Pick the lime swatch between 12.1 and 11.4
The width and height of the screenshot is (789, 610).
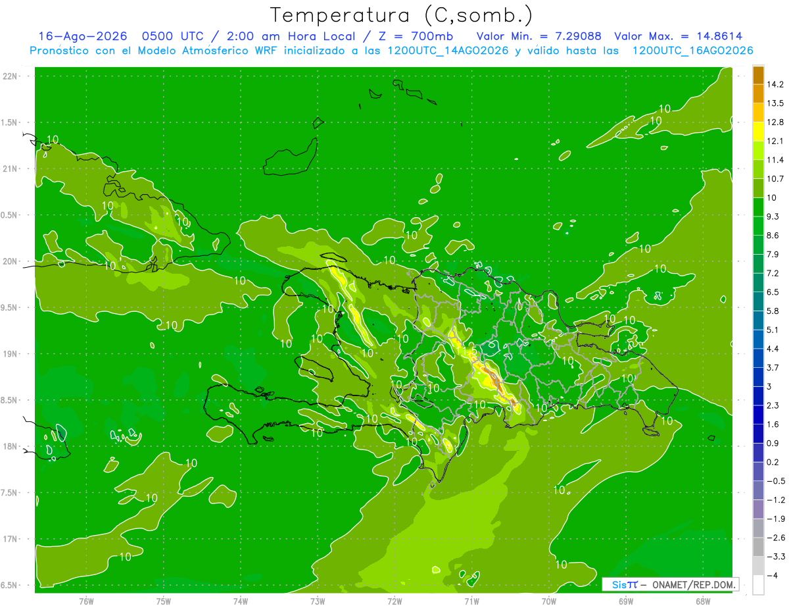click(758, 150)
